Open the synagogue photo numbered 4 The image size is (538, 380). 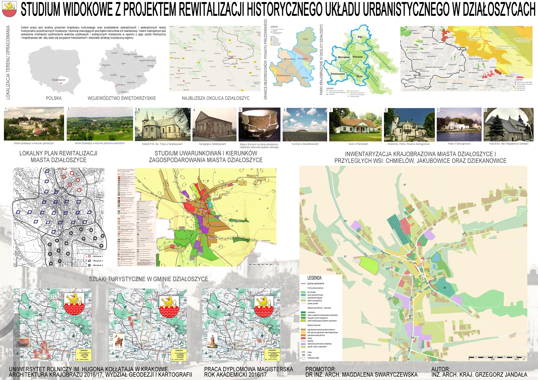[x=215, y=124]
